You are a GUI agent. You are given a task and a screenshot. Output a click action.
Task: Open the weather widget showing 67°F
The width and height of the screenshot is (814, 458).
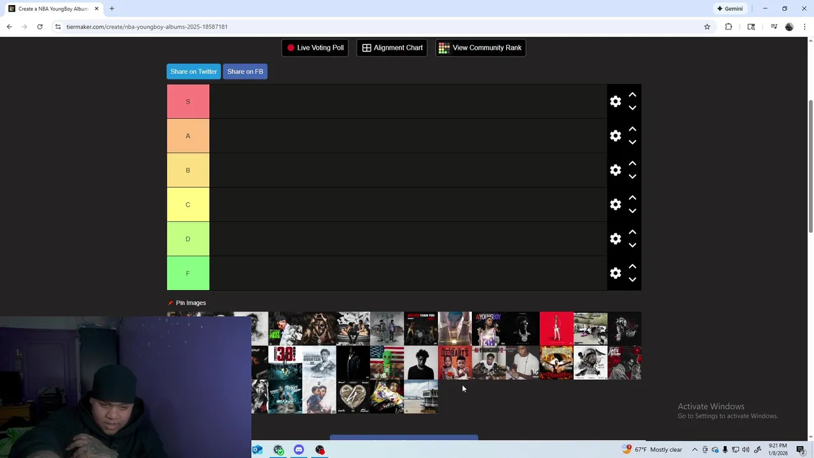tap(652, 450)
